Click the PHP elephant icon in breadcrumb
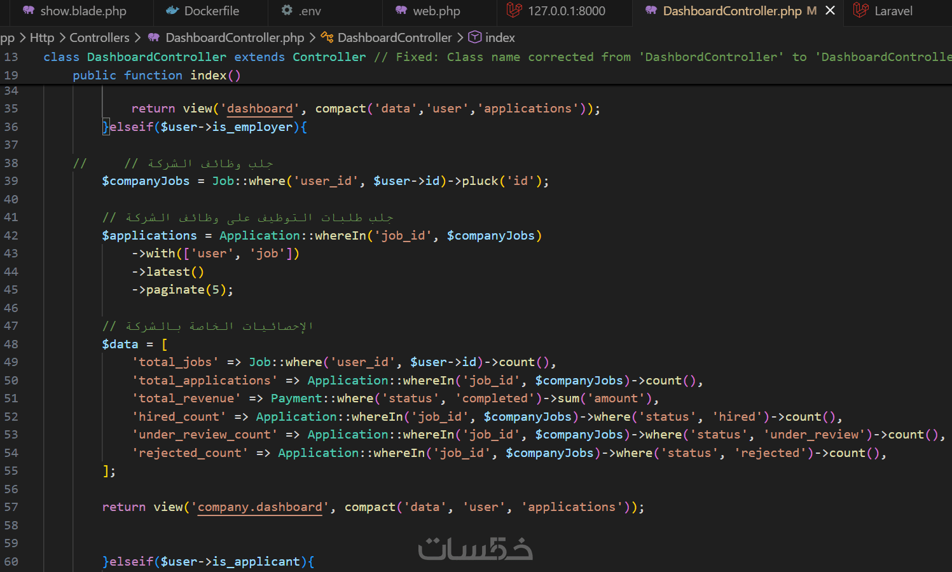 click(154, 37)
